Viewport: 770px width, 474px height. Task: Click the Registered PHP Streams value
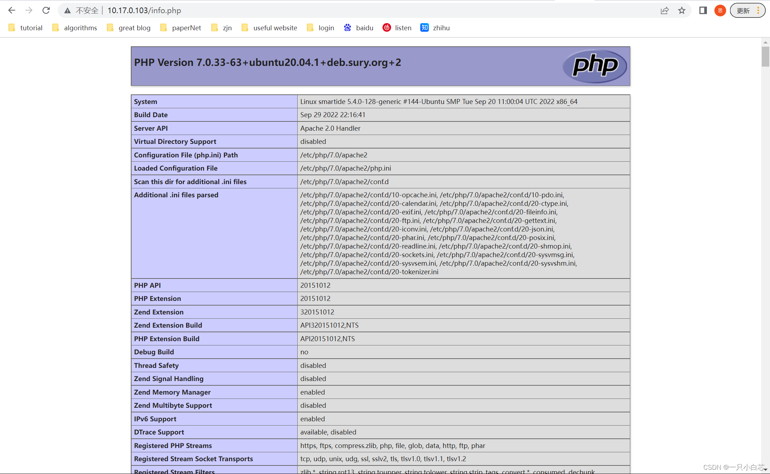[x=392, y=446]
